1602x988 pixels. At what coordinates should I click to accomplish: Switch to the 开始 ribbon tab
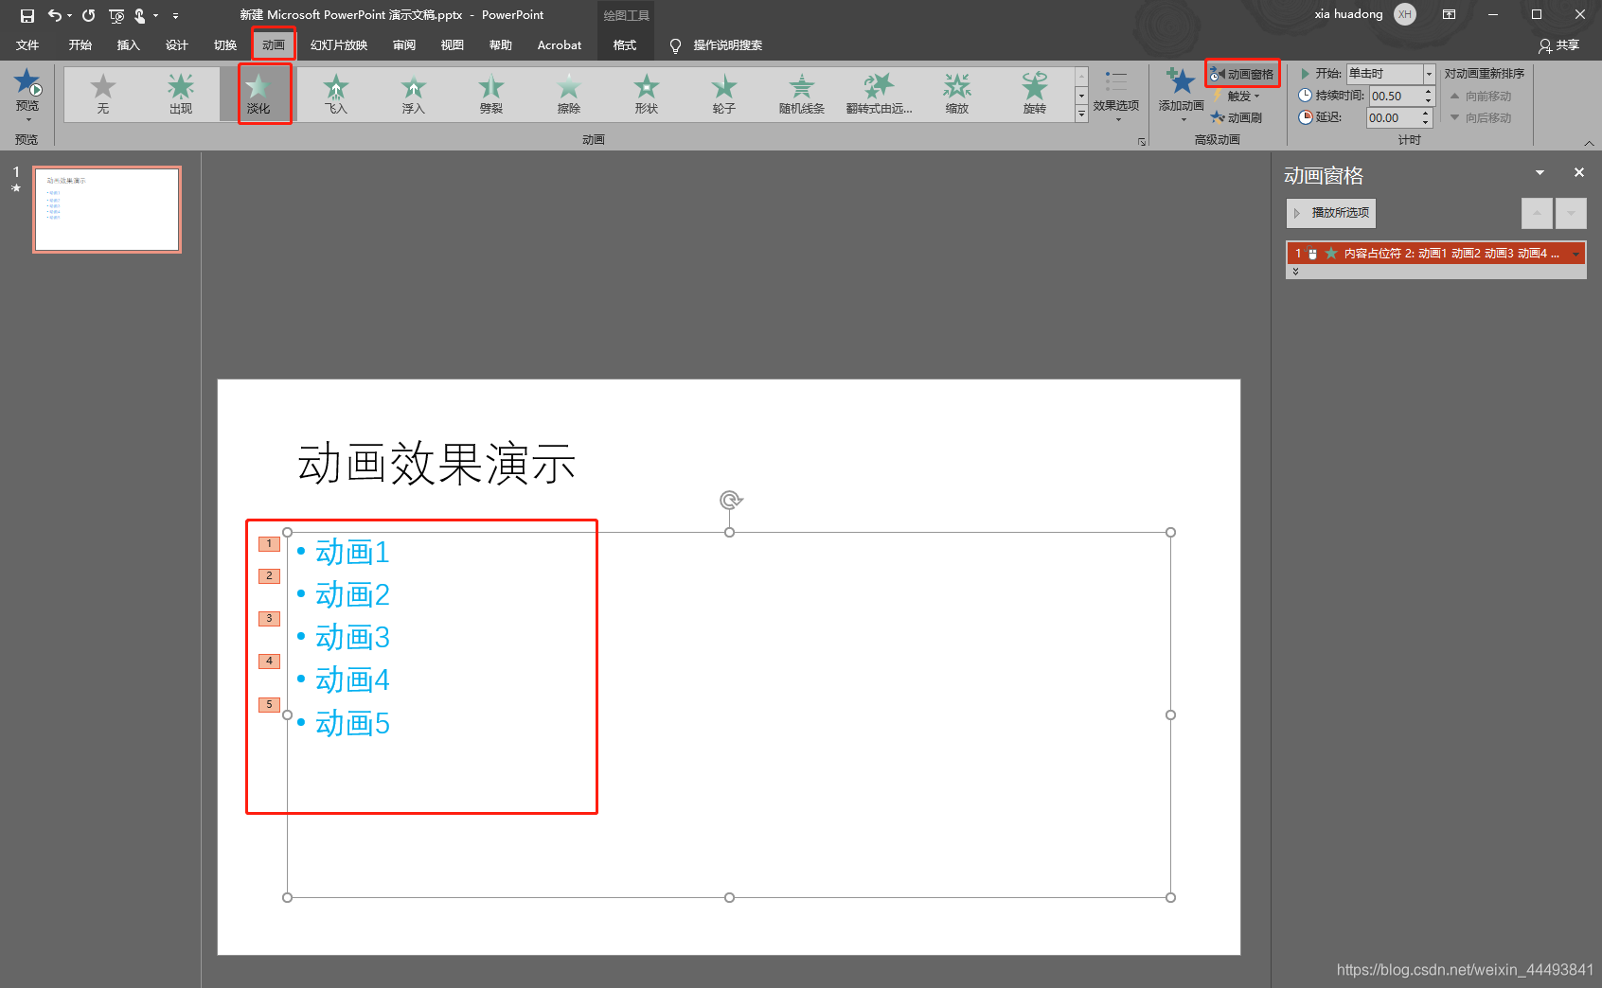coord(80,44)
